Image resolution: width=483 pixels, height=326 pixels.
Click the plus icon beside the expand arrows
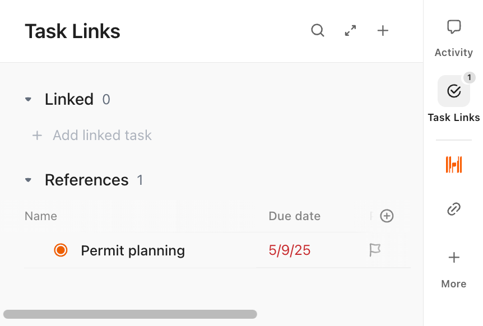383,31
